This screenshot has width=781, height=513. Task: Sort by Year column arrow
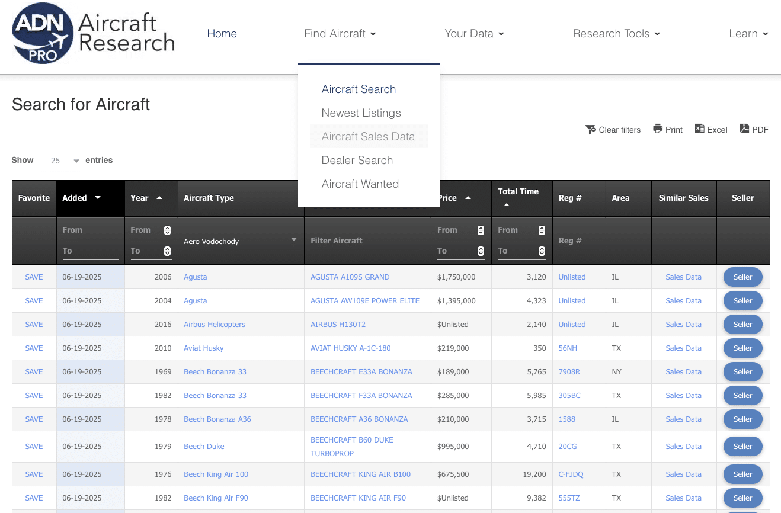coord(159,198)
